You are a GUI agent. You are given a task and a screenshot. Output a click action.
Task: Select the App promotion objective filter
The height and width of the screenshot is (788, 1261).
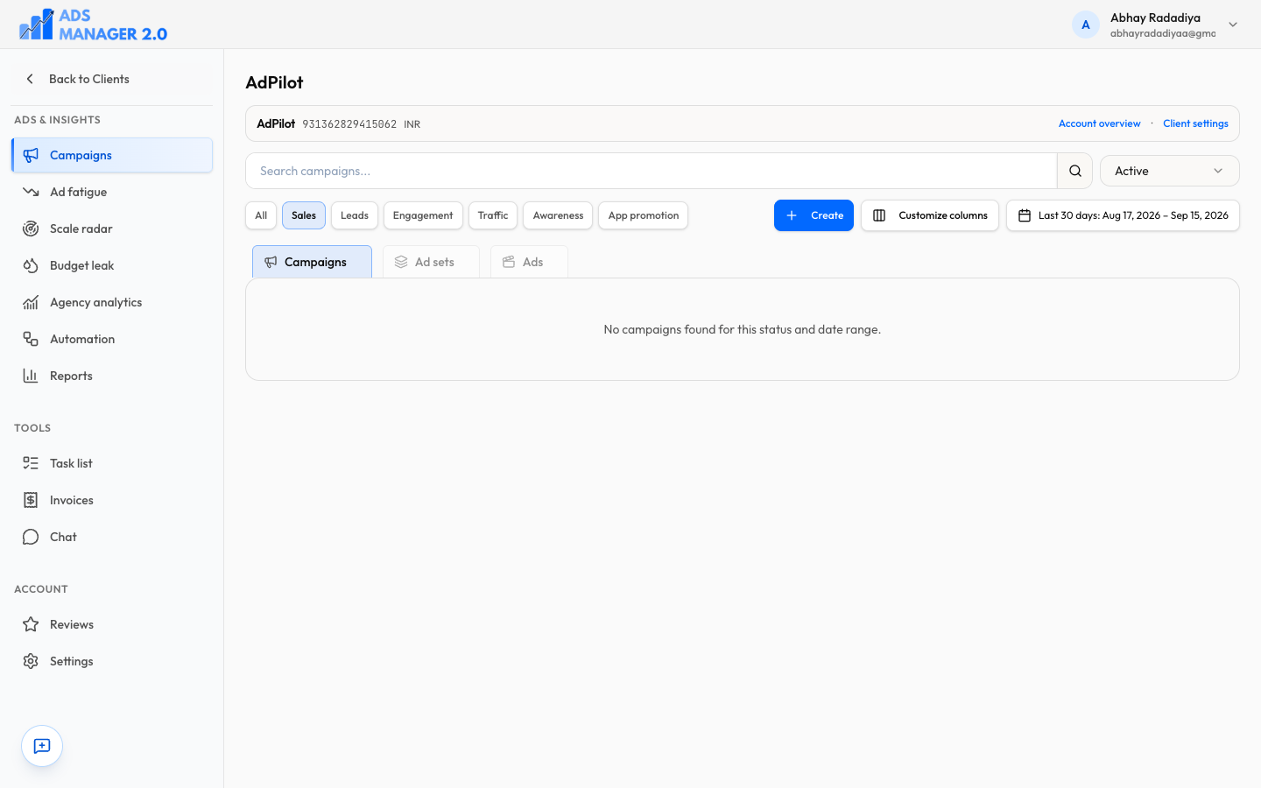coord(644,215)
